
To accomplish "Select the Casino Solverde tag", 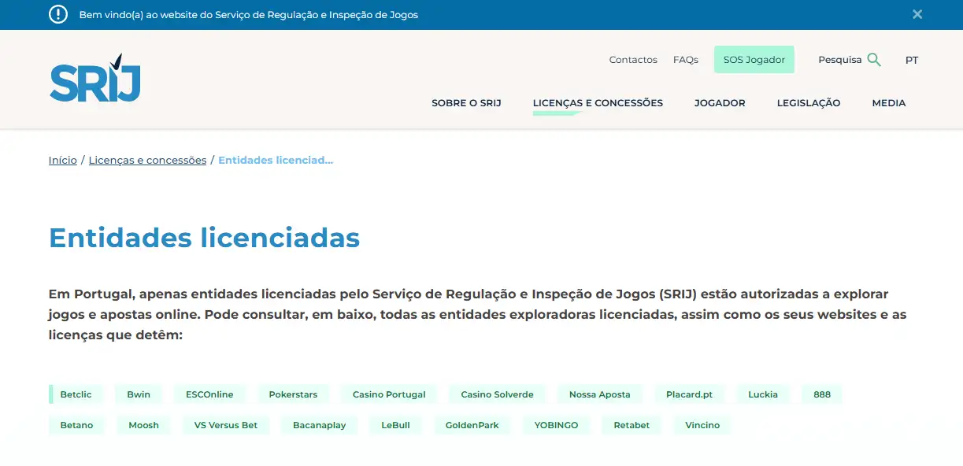I will [497, 394].
